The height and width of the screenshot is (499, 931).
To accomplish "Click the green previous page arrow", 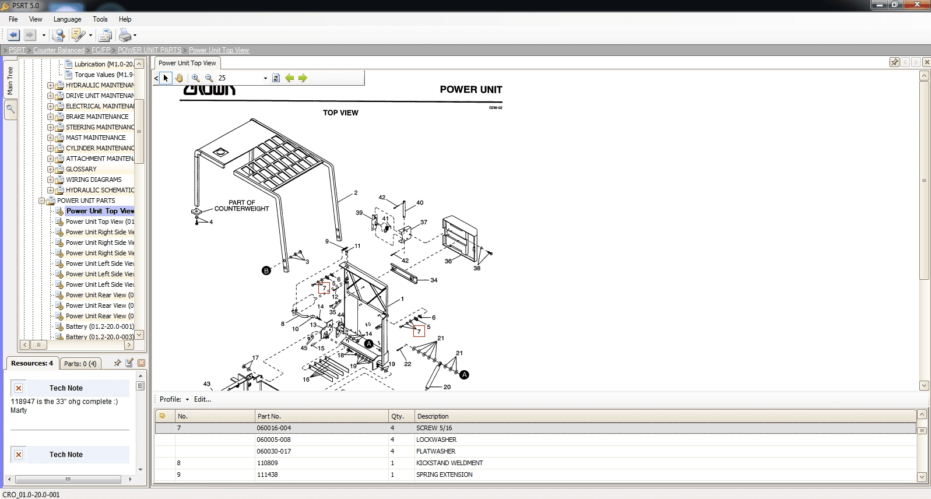I will [x=290, y=78].
